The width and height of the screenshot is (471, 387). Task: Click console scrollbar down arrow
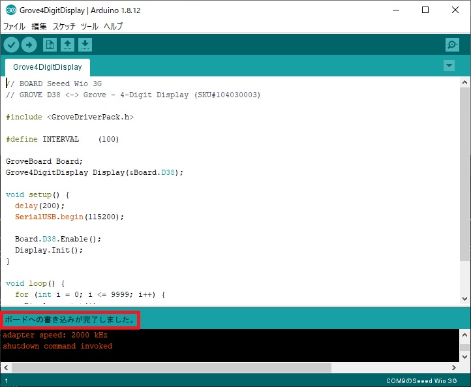pos(464,357)
